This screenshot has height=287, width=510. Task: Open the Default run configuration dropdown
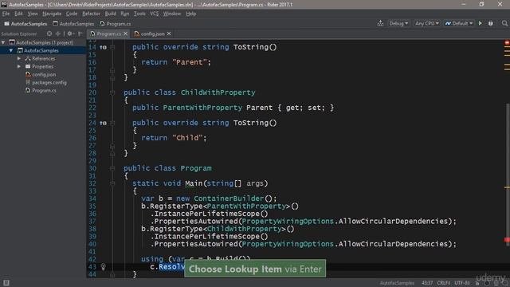tap(459, 23)
